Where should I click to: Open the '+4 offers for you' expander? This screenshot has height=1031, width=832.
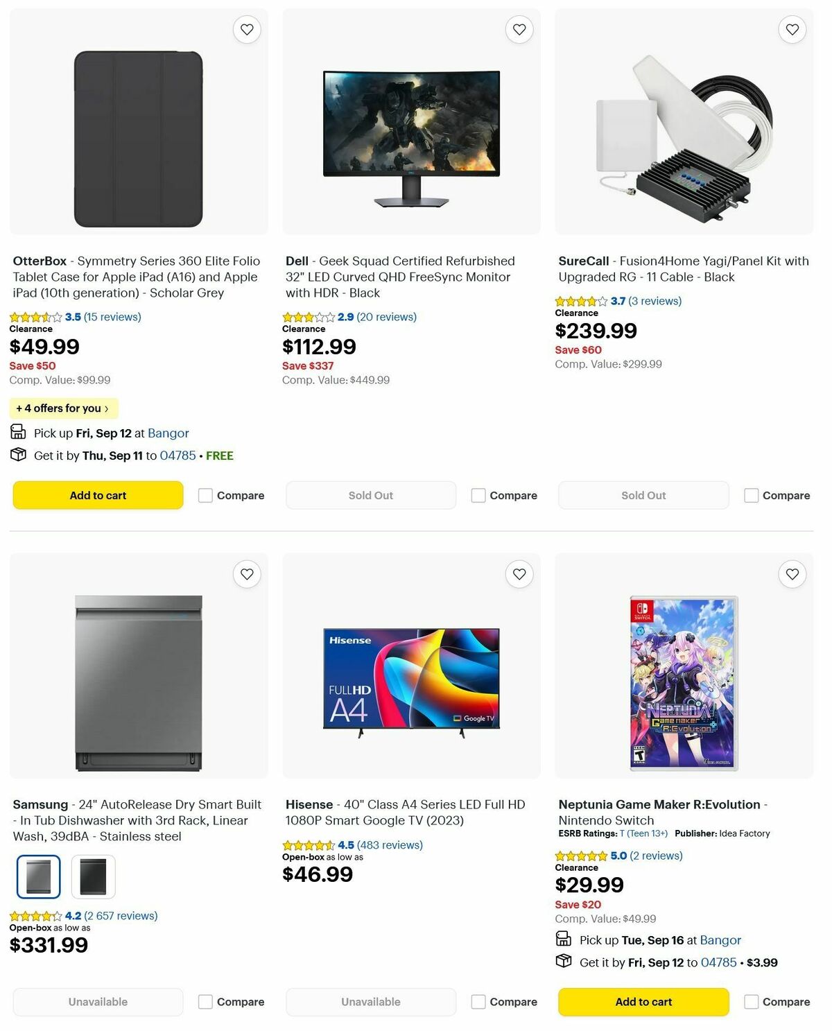(62, 408)
